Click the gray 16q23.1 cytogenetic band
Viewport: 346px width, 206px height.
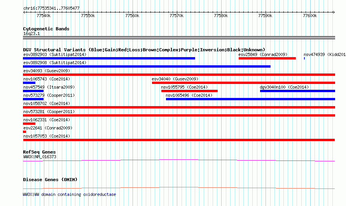(x=179, y=38)
